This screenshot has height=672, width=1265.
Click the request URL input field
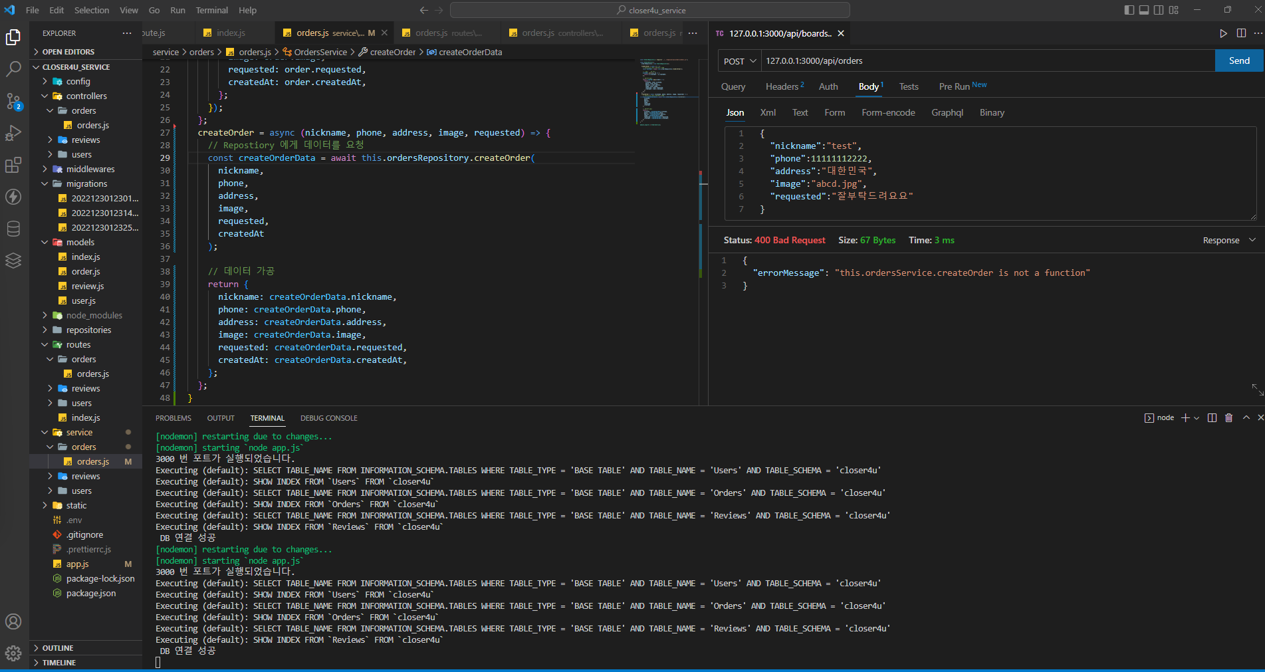[986, 61]
